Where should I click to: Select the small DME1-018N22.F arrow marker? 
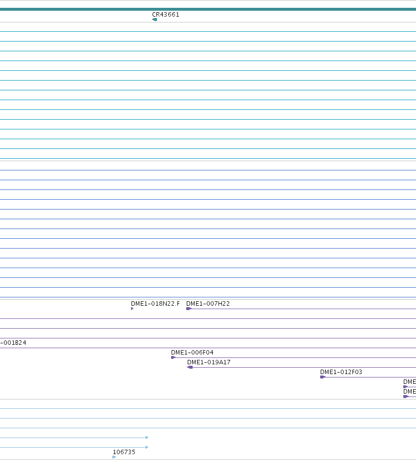(132, 309)
